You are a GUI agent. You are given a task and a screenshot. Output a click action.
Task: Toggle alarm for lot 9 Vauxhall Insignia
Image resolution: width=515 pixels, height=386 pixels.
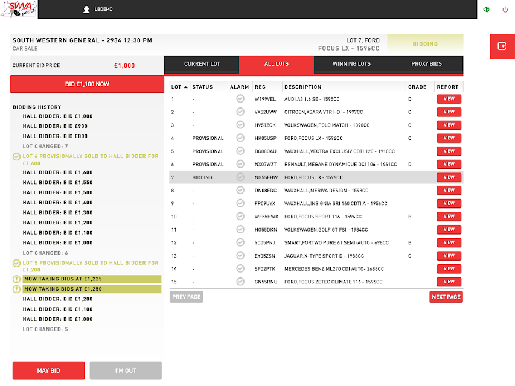(x=240, y=203)
